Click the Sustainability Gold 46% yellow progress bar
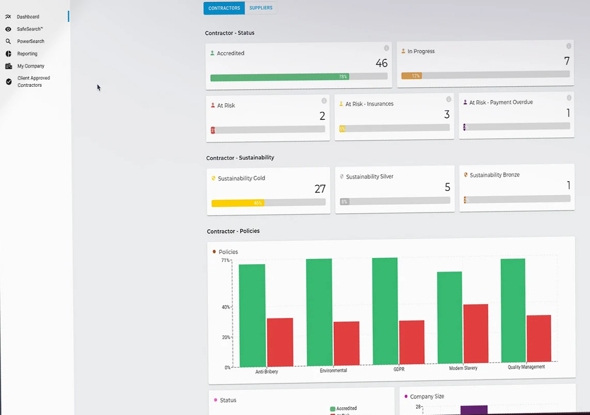 click(238, 203)
